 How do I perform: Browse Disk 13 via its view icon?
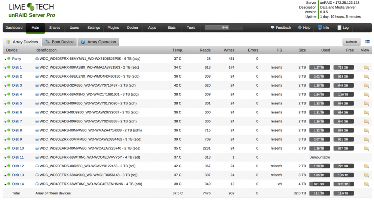pyautogui.click(x=367, y=175)
